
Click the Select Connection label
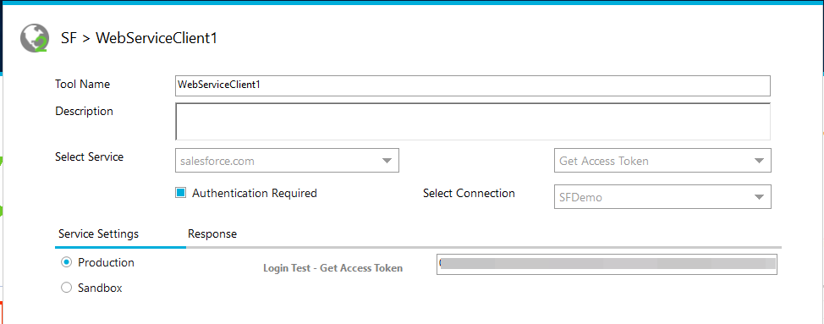469,193
